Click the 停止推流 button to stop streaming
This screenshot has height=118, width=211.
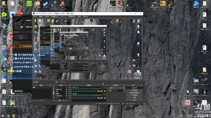pyautogui.click(x=135, y=88)
